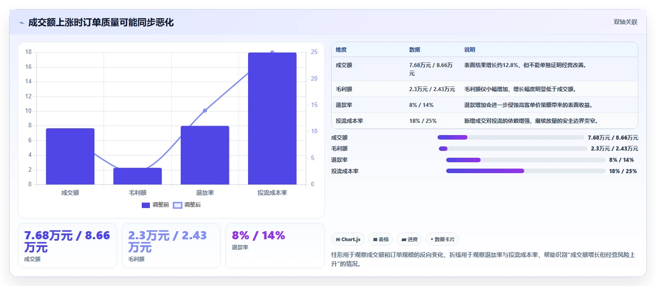Click the Chart.js tag
The image size is (656, 286).
point(348,239)
